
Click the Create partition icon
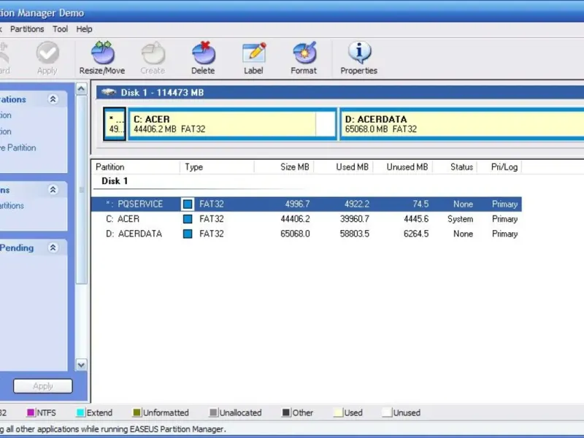coord(153,58)
